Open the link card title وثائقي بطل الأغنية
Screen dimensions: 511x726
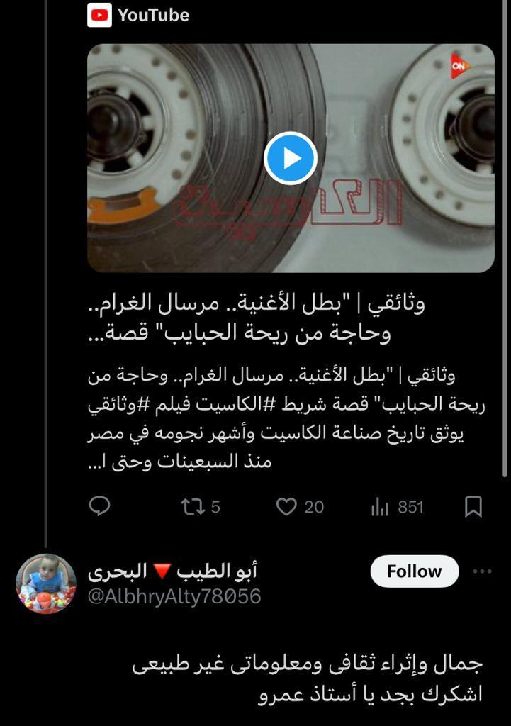[257, 318]
